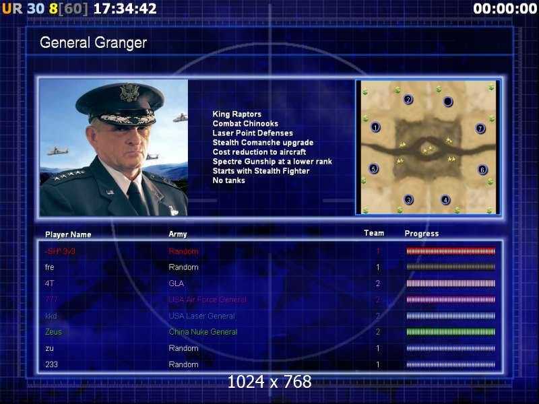
Task: Click start position 5 on the minimap
Action: 374,169
